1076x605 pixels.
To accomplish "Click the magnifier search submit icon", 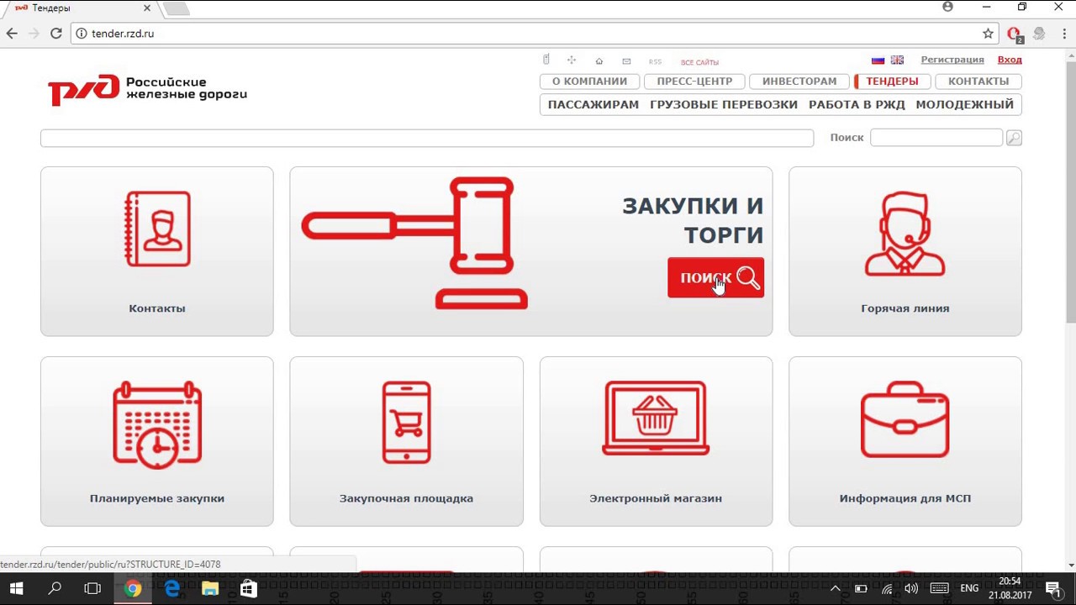I will 1014,138.
